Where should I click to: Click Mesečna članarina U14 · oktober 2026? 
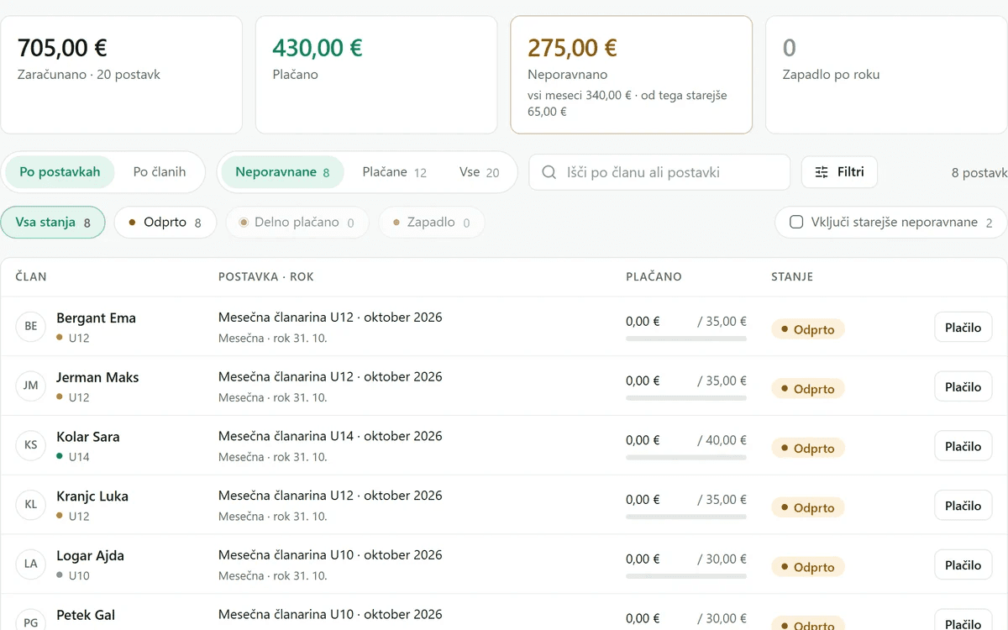pyautogui.click(x=330, y=436)
